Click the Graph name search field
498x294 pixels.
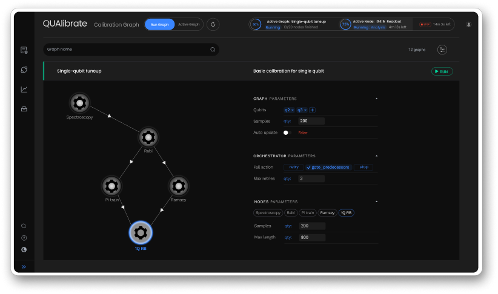(127, 50)
